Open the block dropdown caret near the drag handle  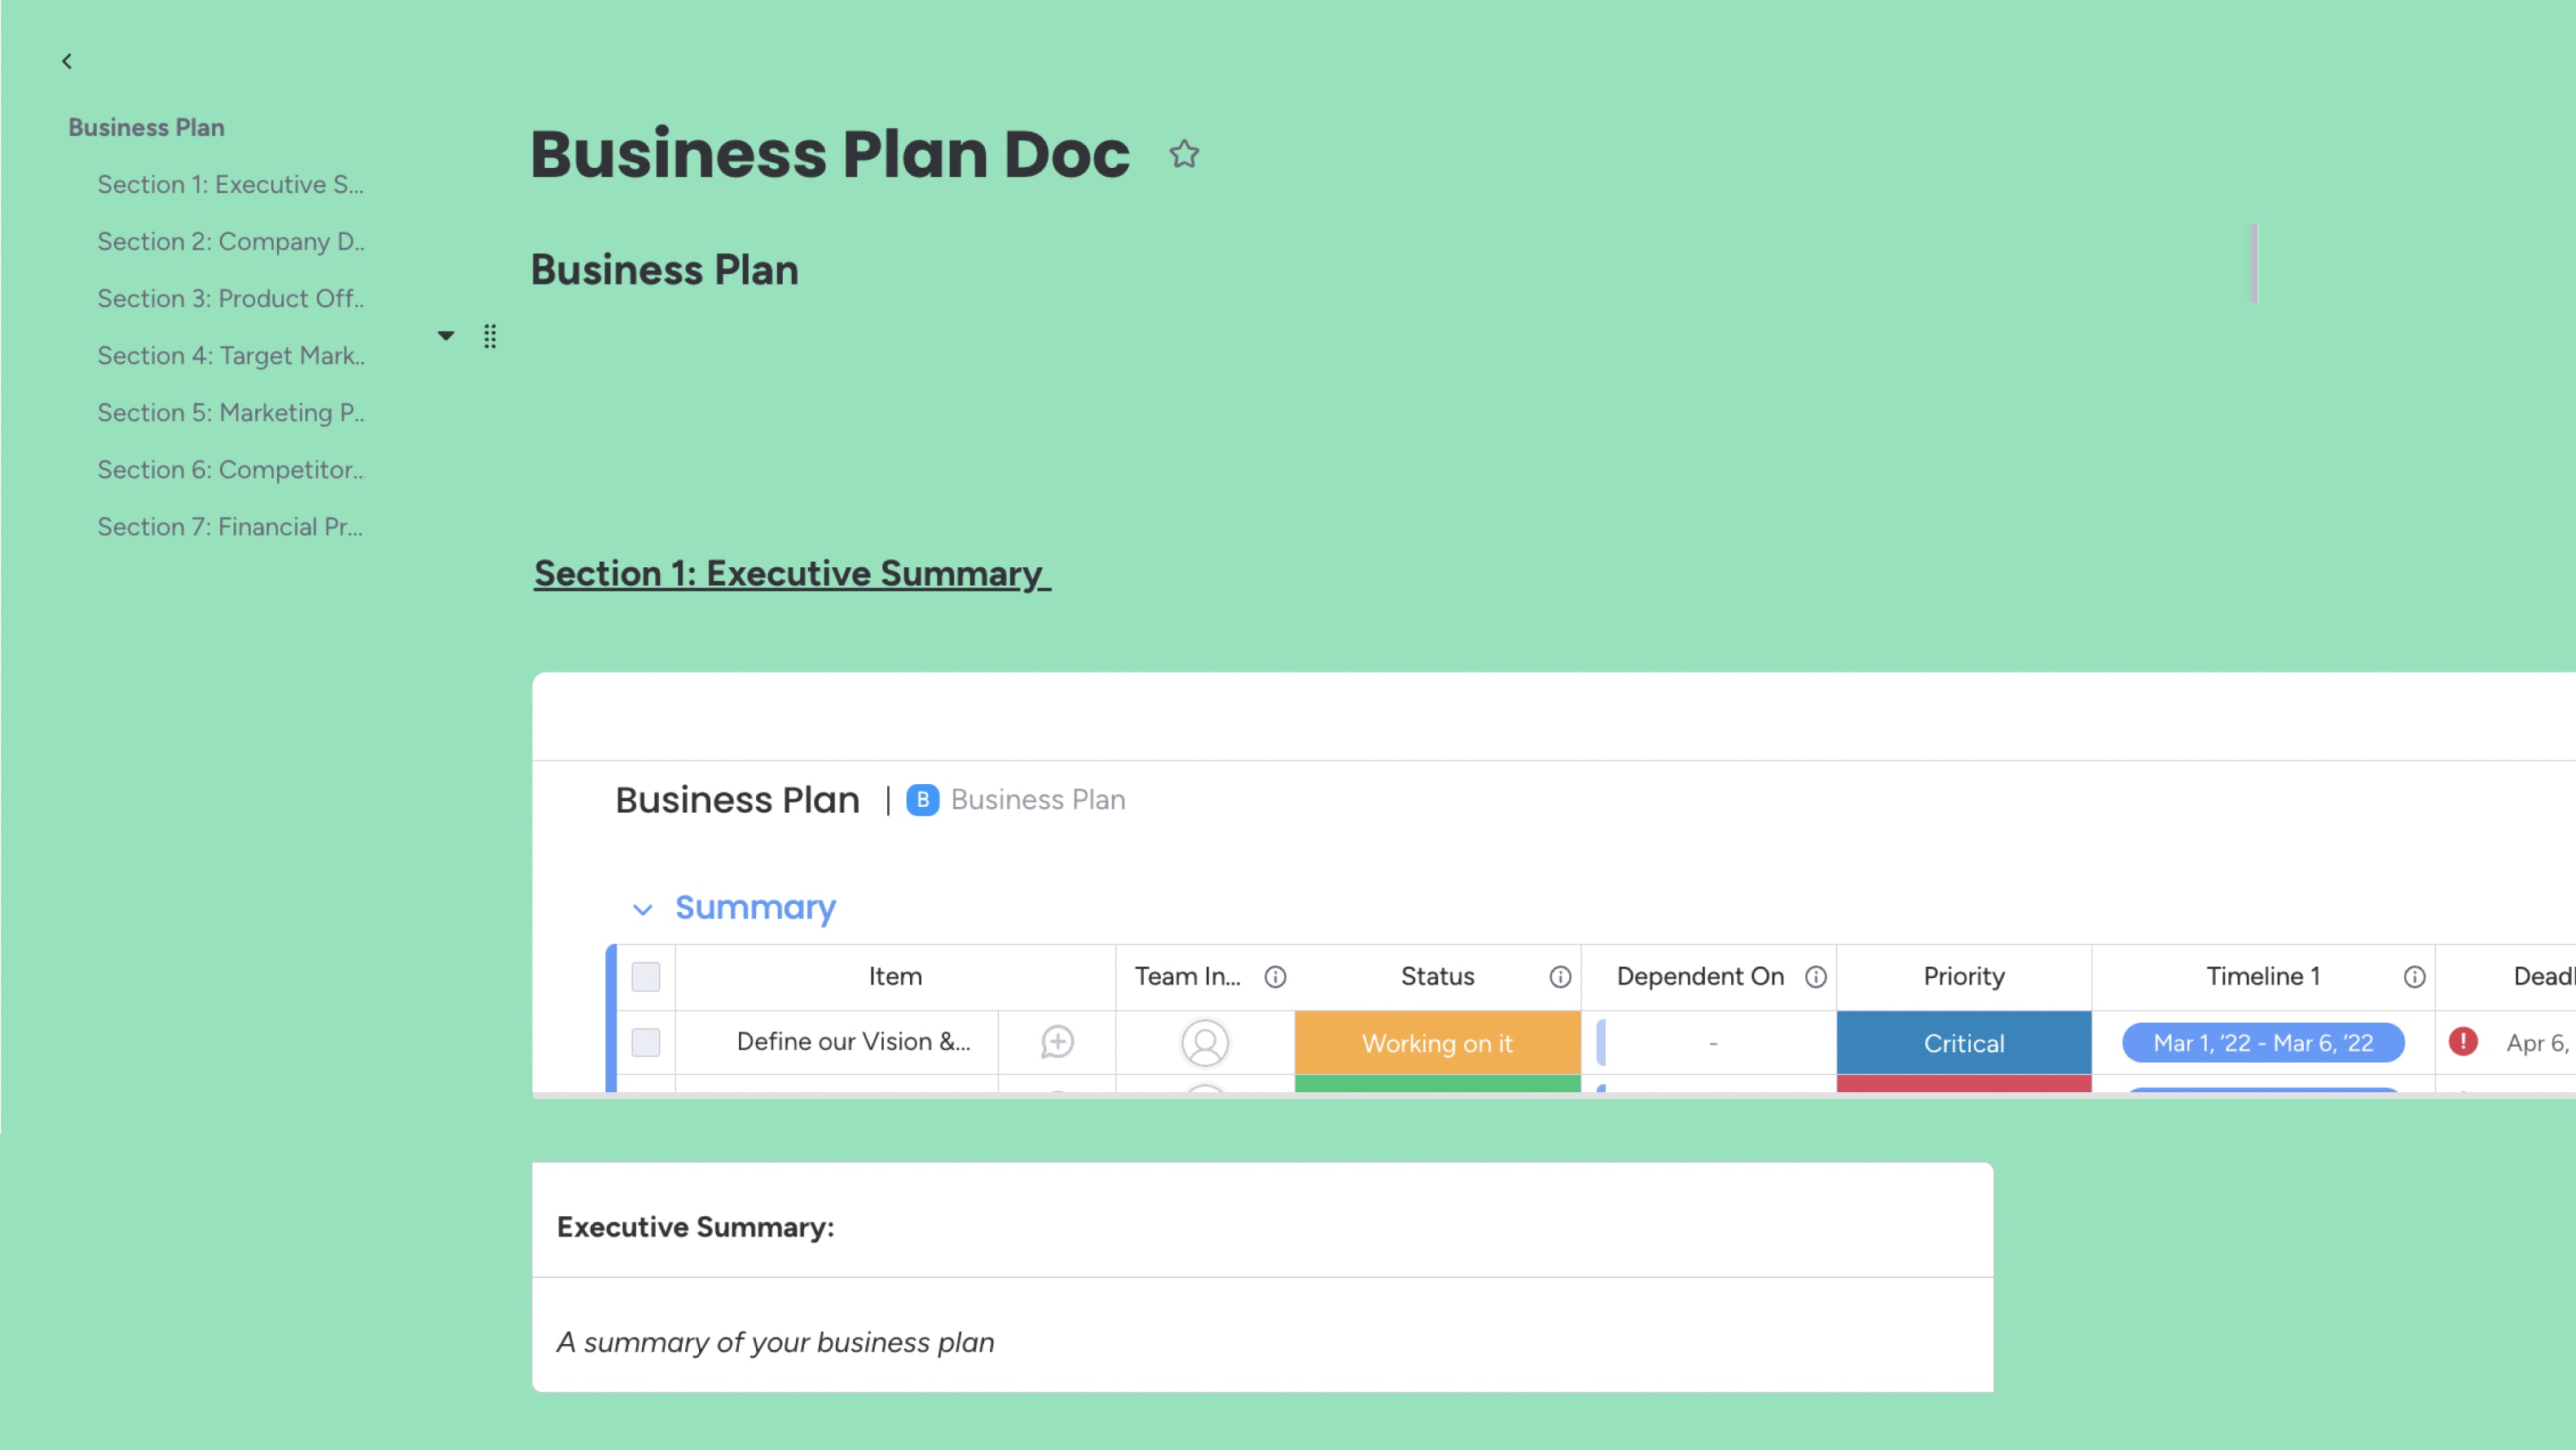tap(446, 337)
